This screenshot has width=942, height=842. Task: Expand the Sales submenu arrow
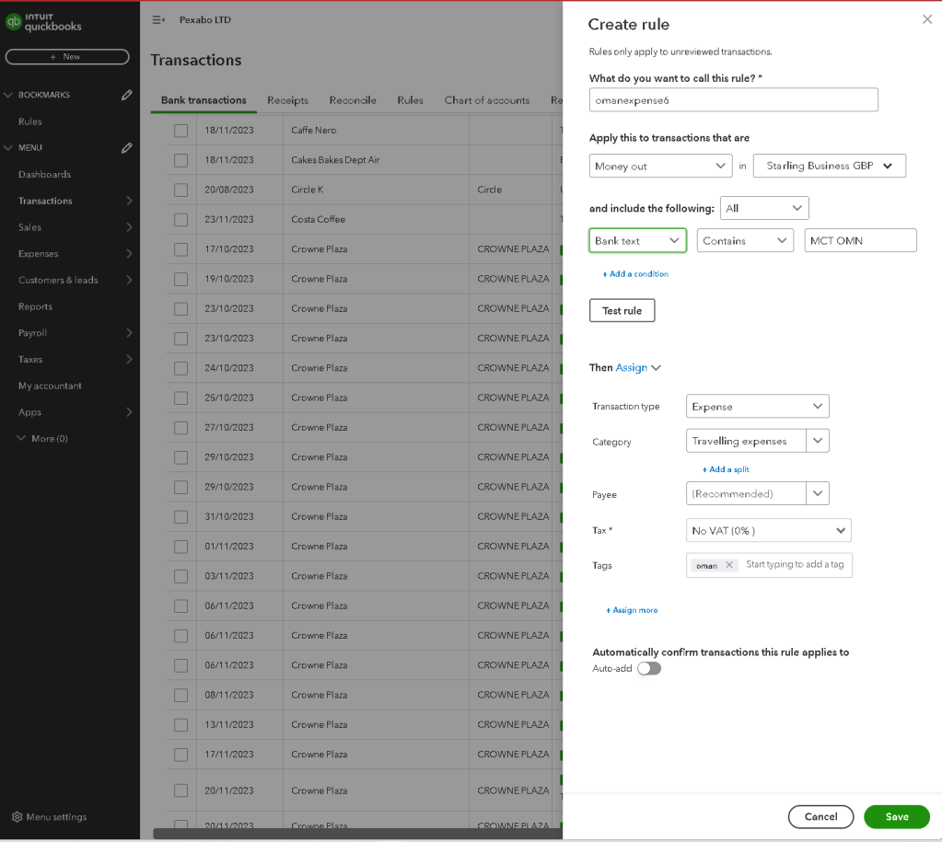[129, 227]
